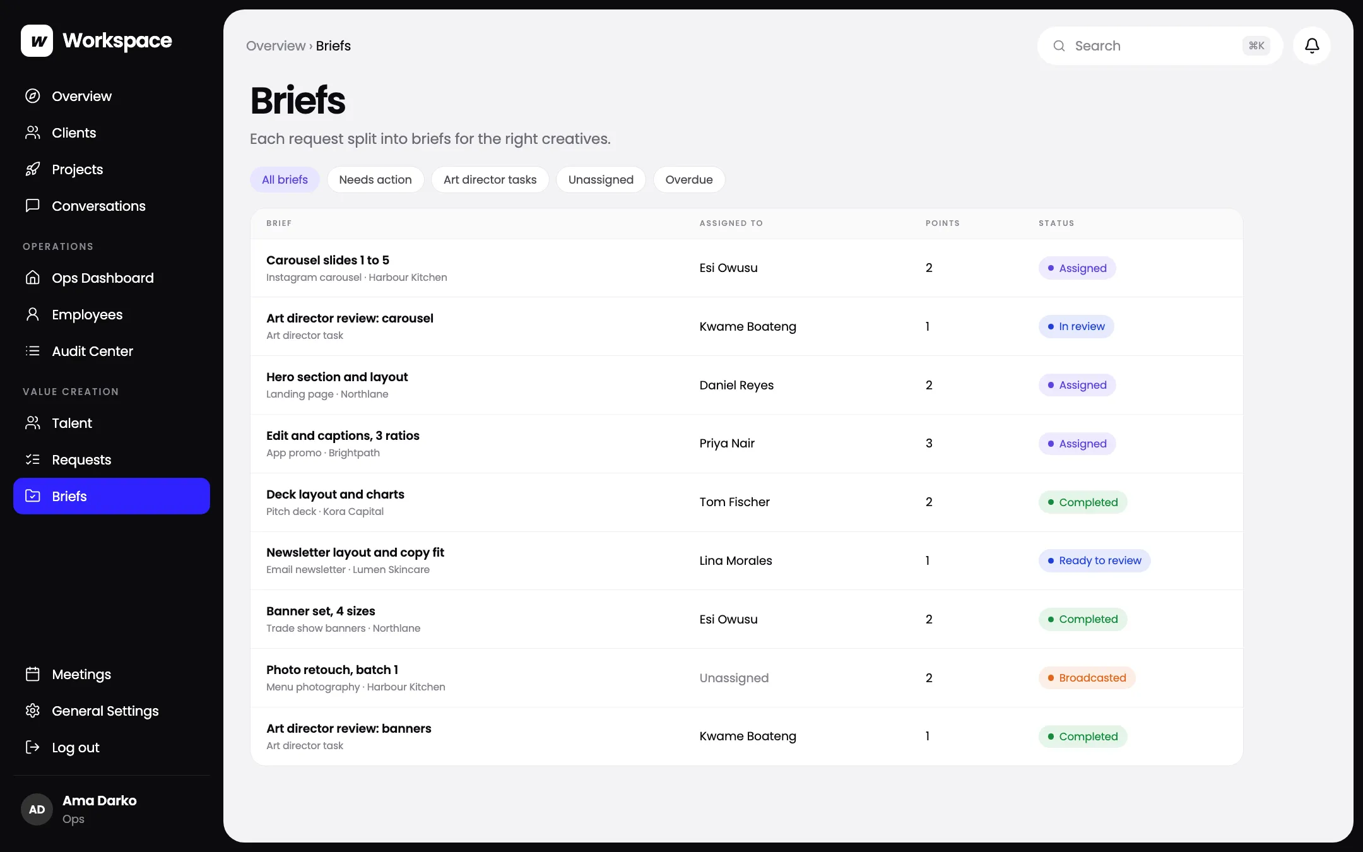This screenshot has width=1363, height=852.
Task: Show Art director tasks filter
Action: [490, 180]
